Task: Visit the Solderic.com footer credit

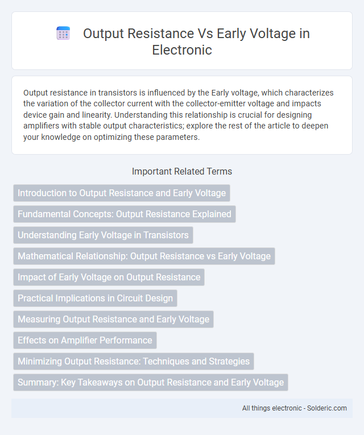Action: point(327,408)
